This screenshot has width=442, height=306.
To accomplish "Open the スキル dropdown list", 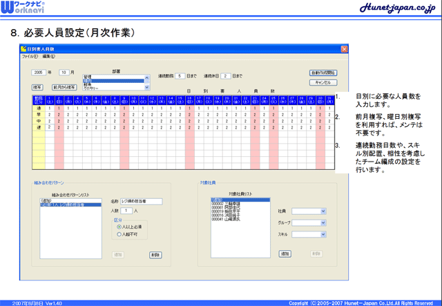I will tap(309, 235).
